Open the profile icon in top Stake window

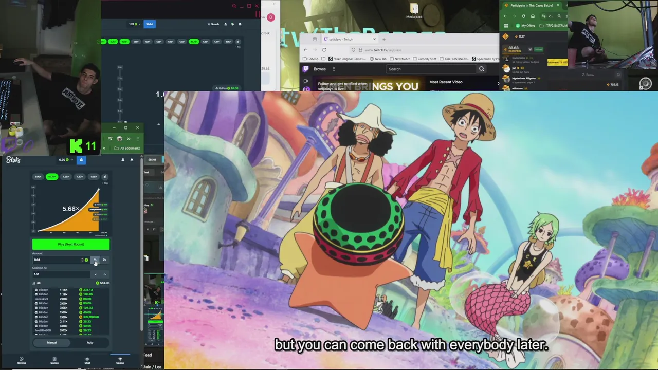click(225, 24)
